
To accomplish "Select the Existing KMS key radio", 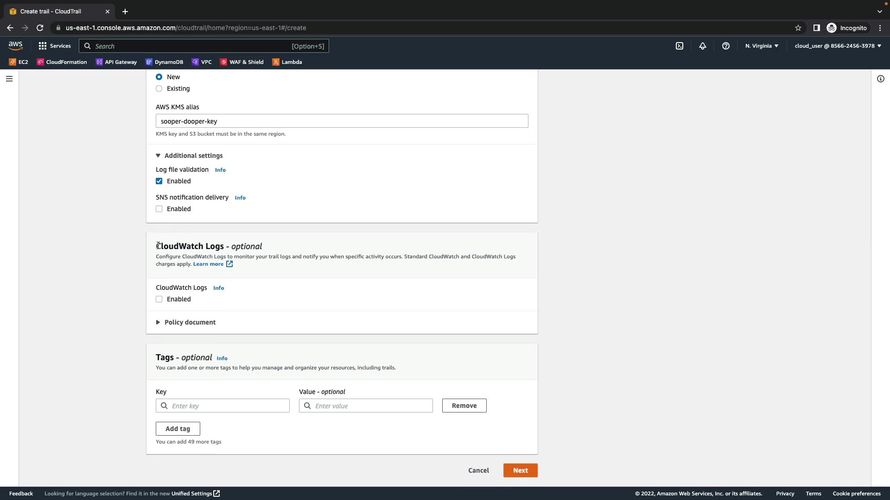I will (159, 88).
